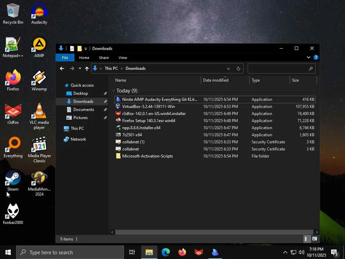
Task: Click the New folder quick access icon
Action: tap(80, 49)
